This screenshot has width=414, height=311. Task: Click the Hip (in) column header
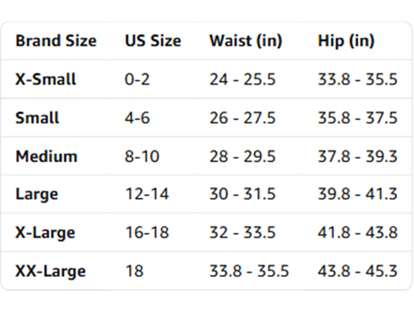click(x=346, y=41)
